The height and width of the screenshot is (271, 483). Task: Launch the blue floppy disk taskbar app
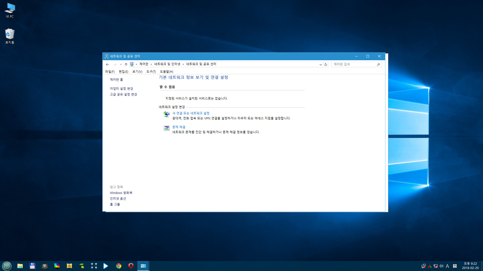click(32, 266)
